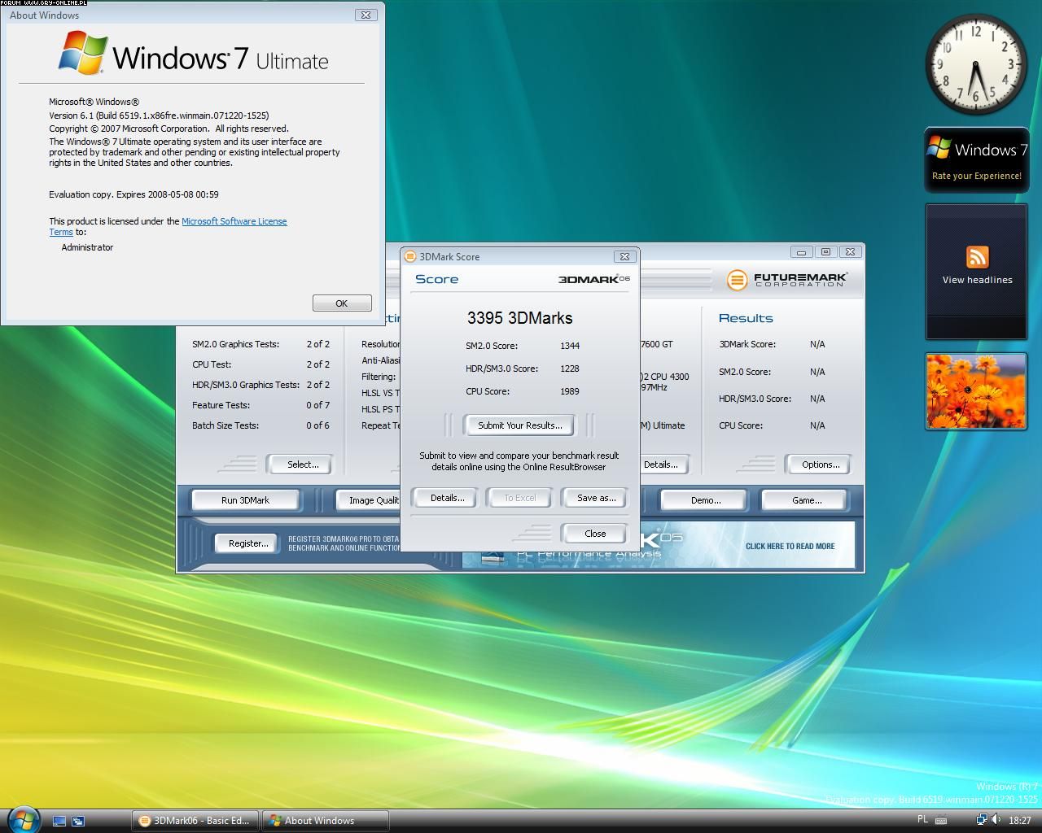Open the analog clock gadget
This screenshot has height=833, width=1042.
click(x=975, y=64)
